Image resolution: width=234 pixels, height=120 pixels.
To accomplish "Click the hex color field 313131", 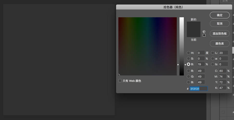I will (x=198, y=89).
